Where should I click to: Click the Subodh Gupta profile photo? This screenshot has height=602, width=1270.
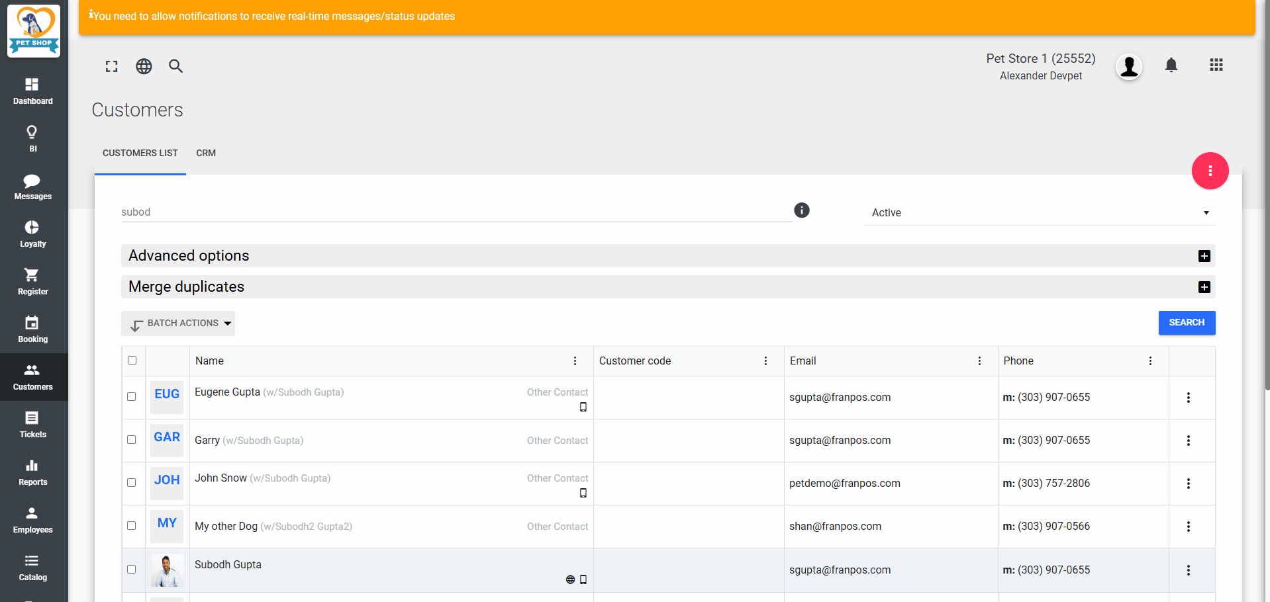(167, 570)
